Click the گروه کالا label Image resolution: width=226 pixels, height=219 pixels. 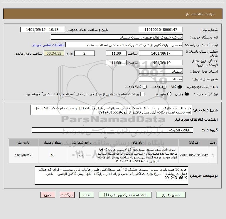(210, 130)
